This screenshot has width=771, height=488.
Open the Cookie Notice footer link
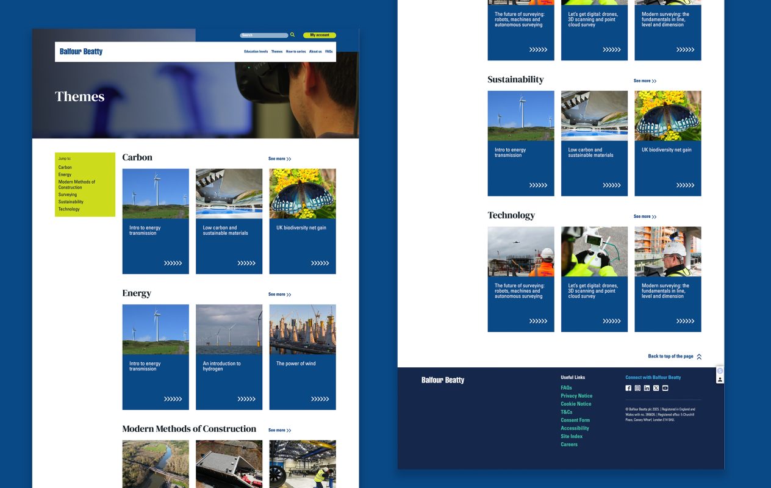[576, 404]
